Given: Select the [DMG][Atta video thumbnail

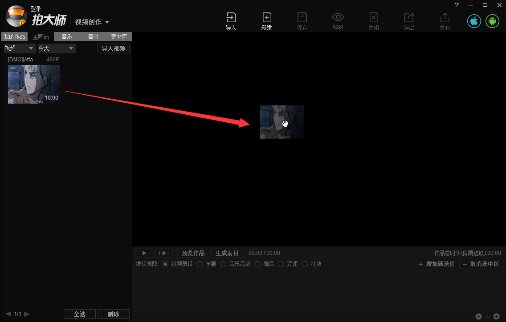Looking at the screenshot, I should (33, 84).
